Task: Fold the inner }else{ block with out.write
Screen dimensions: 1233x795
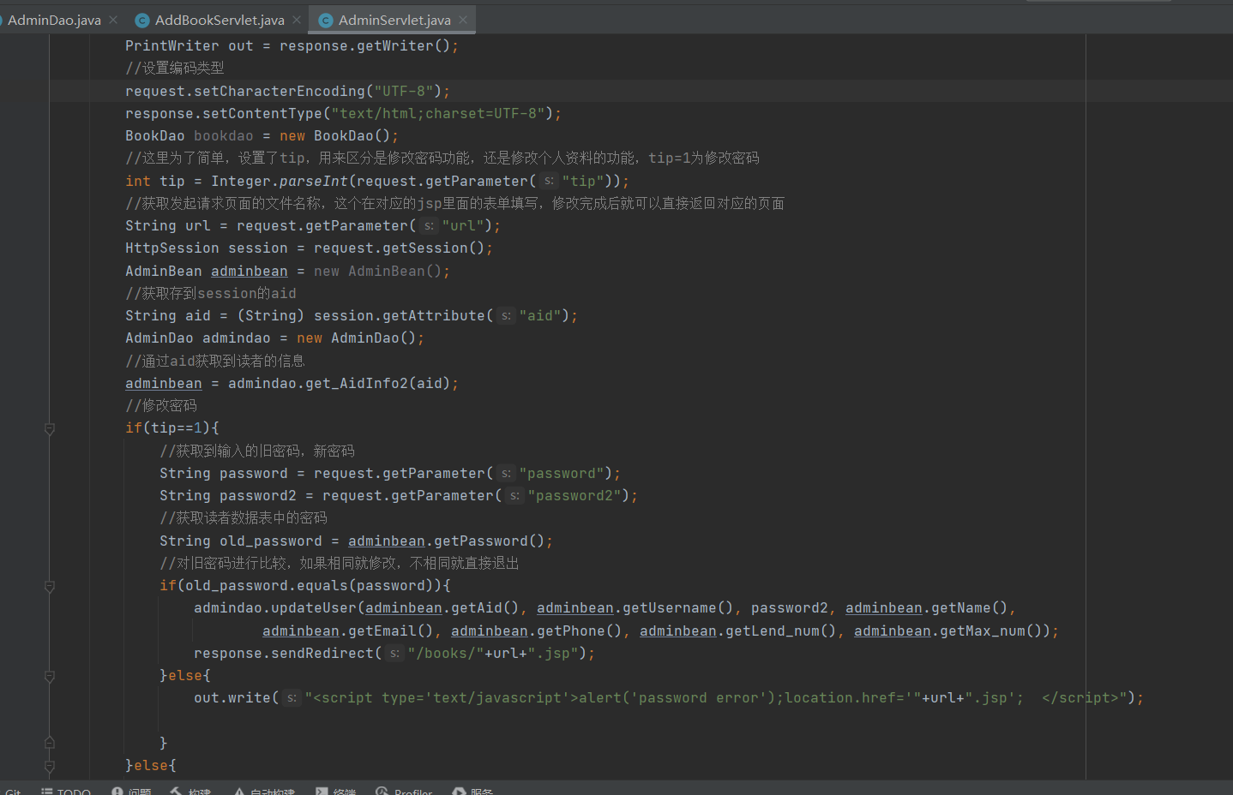Action: 50,676
